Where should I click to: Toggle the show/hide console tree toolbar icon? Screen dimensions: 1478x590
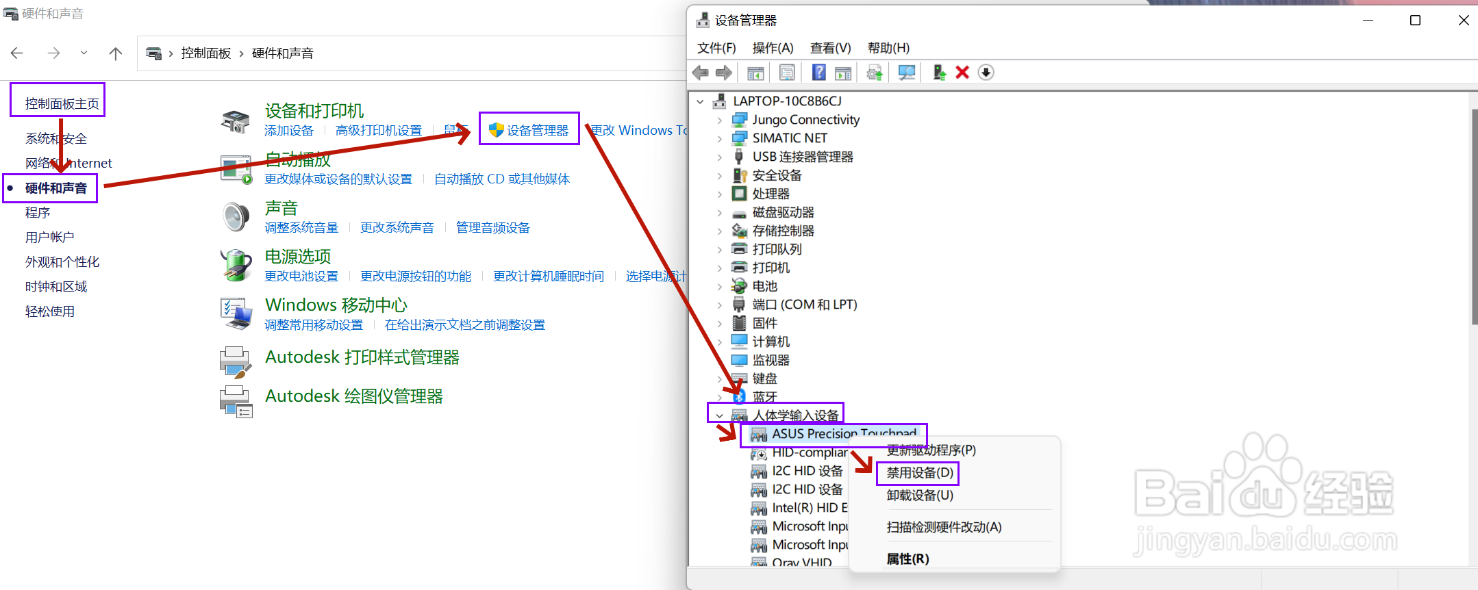(755, 73)
